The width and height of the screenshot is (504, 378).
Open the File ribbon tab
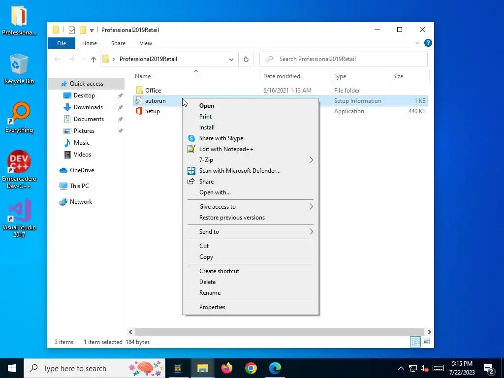62,43
